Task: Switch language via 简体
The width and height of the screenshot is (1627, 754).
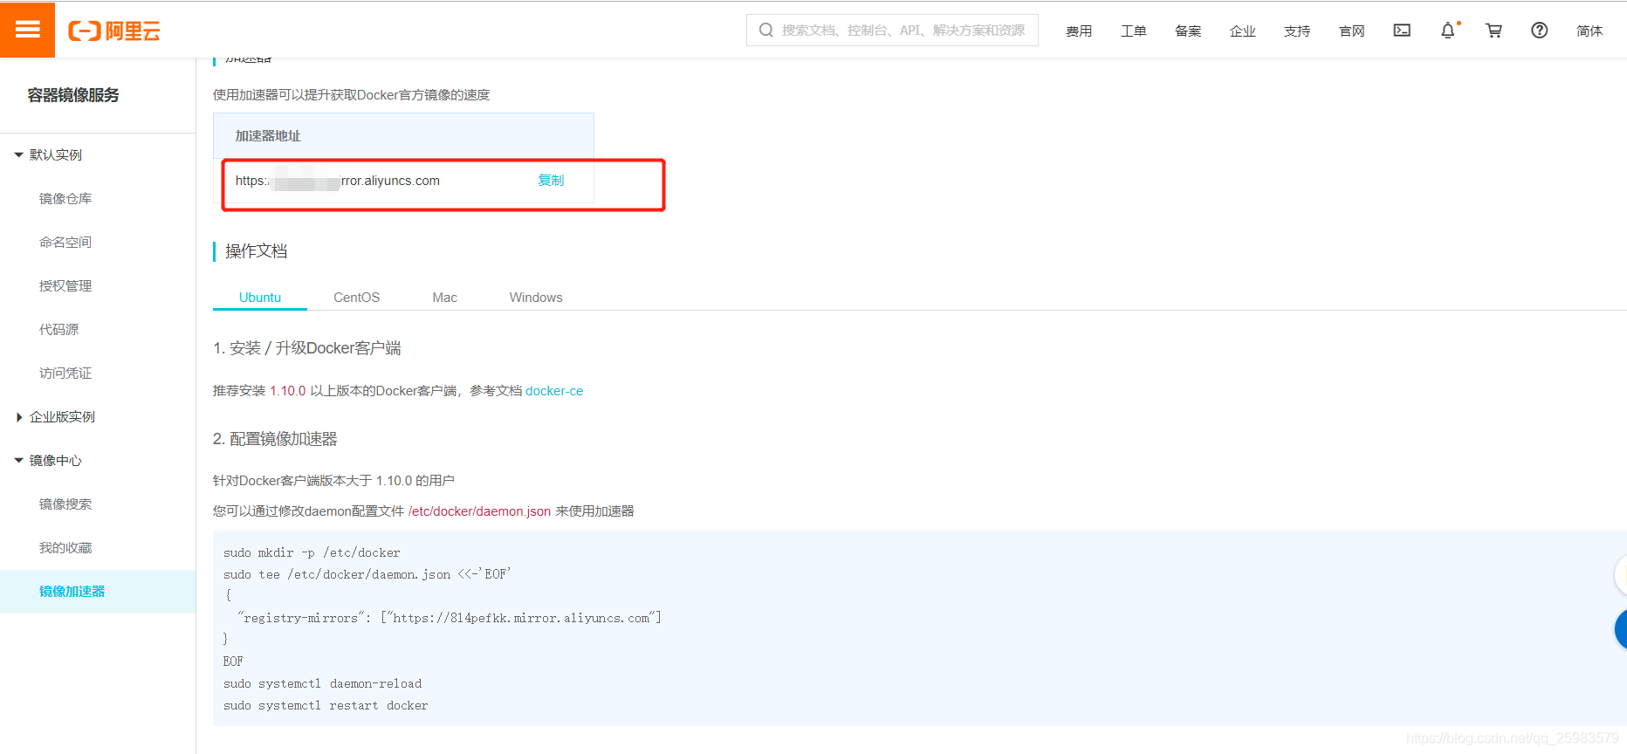Action: (x=1589, y=31)
